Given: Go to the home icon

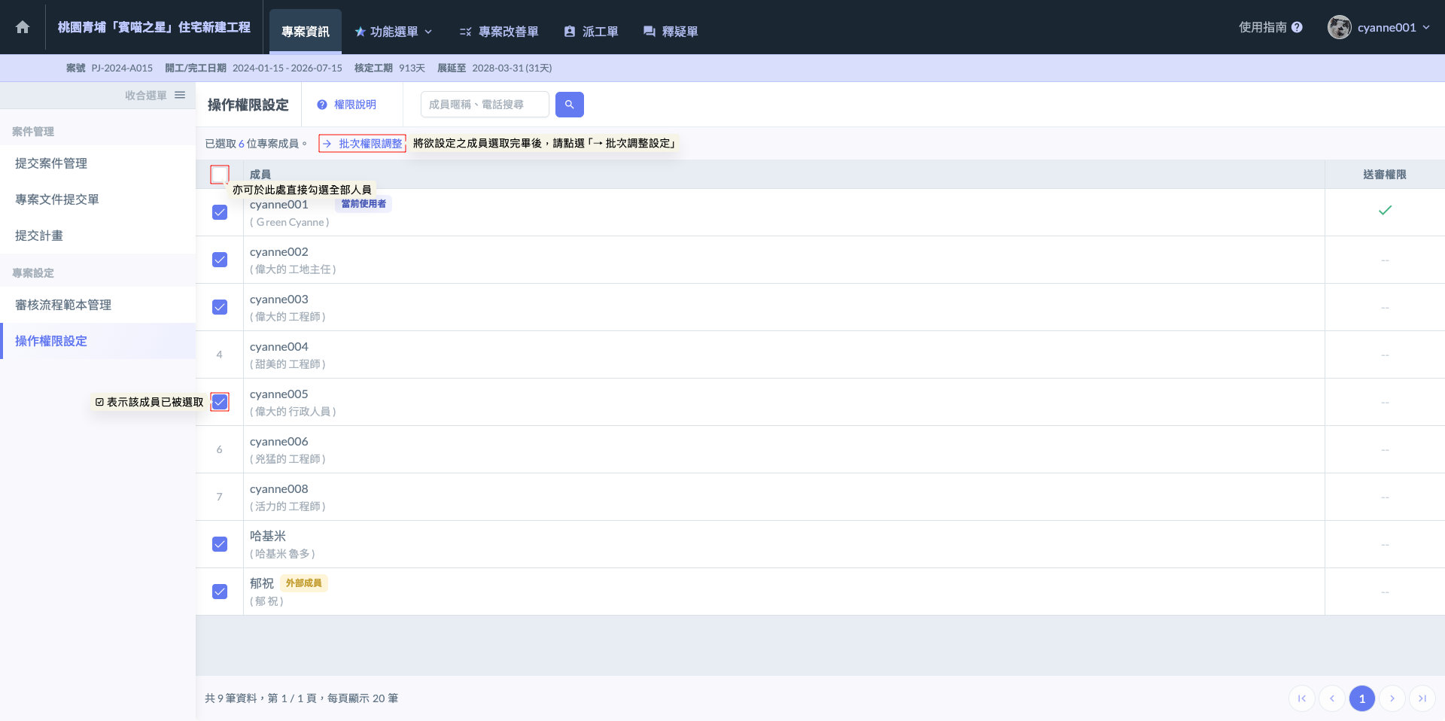Looking at the screenshot, I should pos(23,27).
